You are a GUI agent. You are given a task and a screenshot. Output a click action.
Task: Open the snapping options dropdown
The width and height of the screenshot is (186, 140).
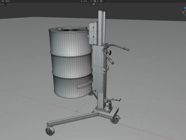(x=98, y=1)
